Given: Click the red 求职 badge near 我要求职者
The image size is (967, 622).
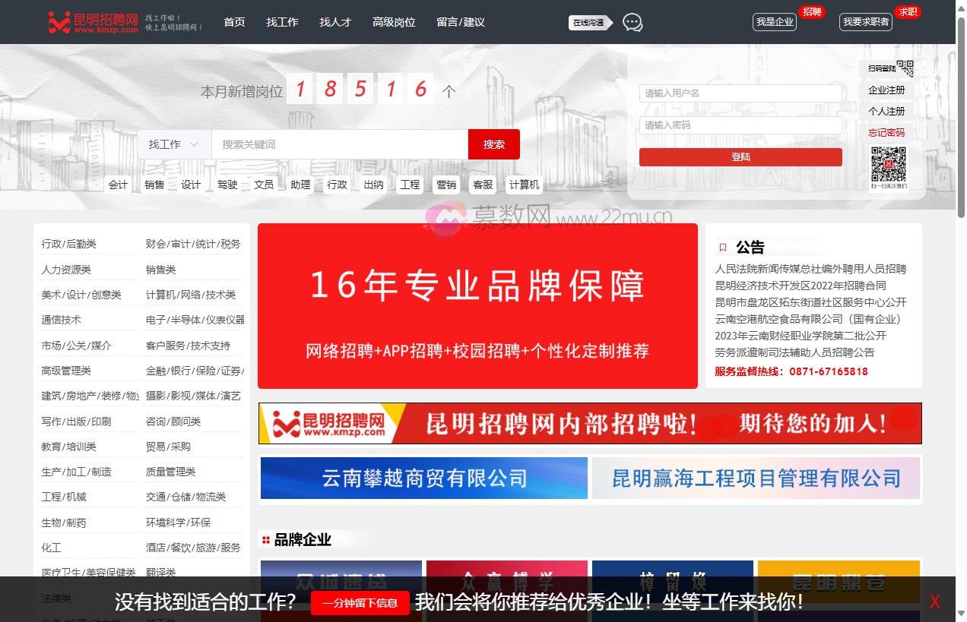Looking at the screenshot, I should pos(907,12).
